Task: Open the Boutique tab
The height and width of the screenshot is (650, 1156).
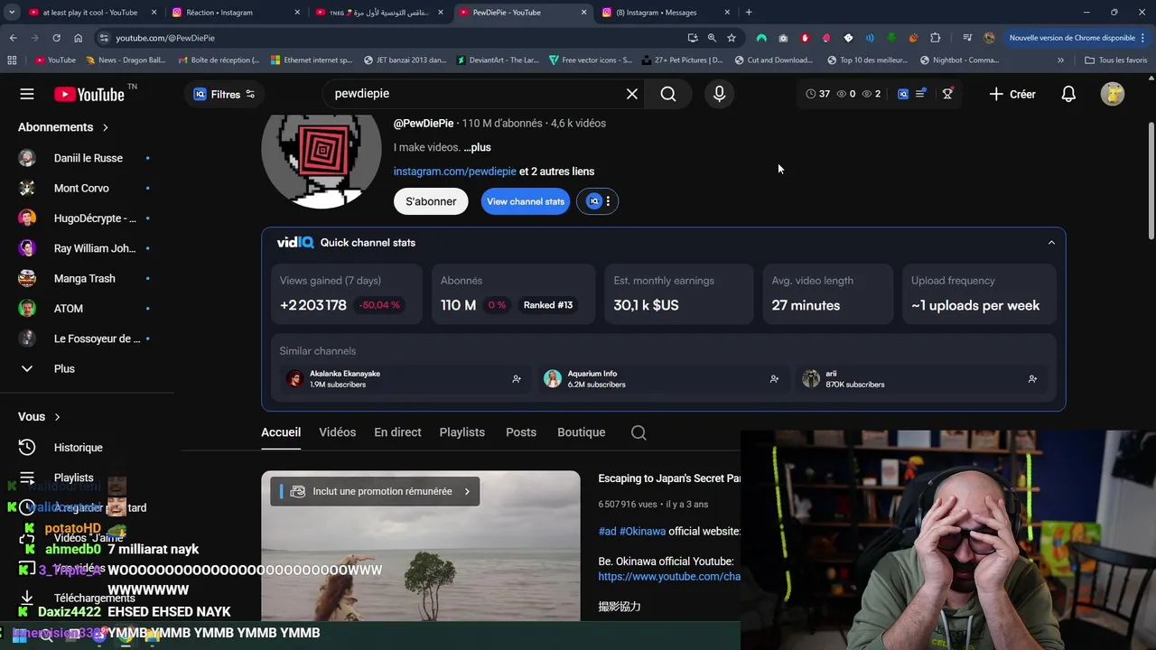Action: tap(582, 432)
